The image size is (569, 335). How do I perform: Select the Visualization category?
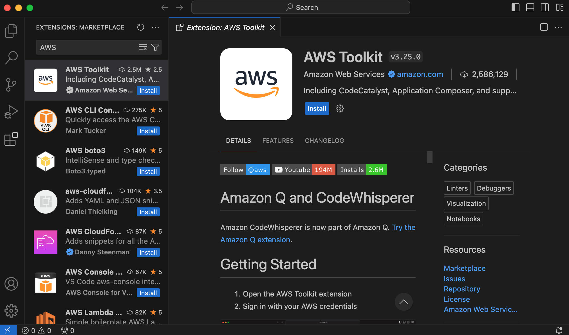(x=466, y=203)
